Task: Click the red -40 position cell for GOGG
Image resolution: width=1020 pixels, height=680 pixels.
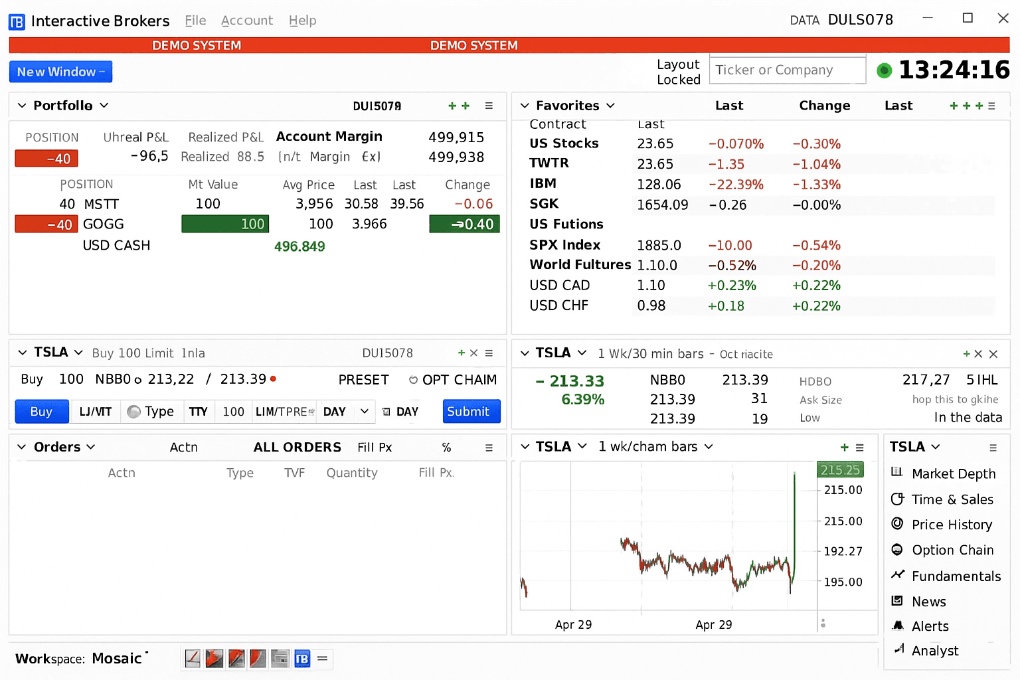Action: [46, 224]
